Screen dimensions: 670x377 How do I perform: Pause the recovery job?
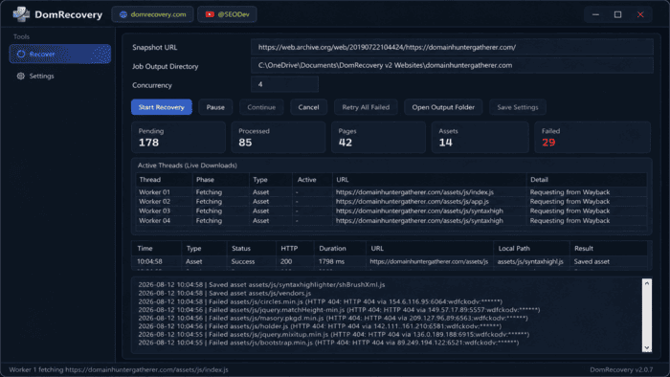point(215,107)
